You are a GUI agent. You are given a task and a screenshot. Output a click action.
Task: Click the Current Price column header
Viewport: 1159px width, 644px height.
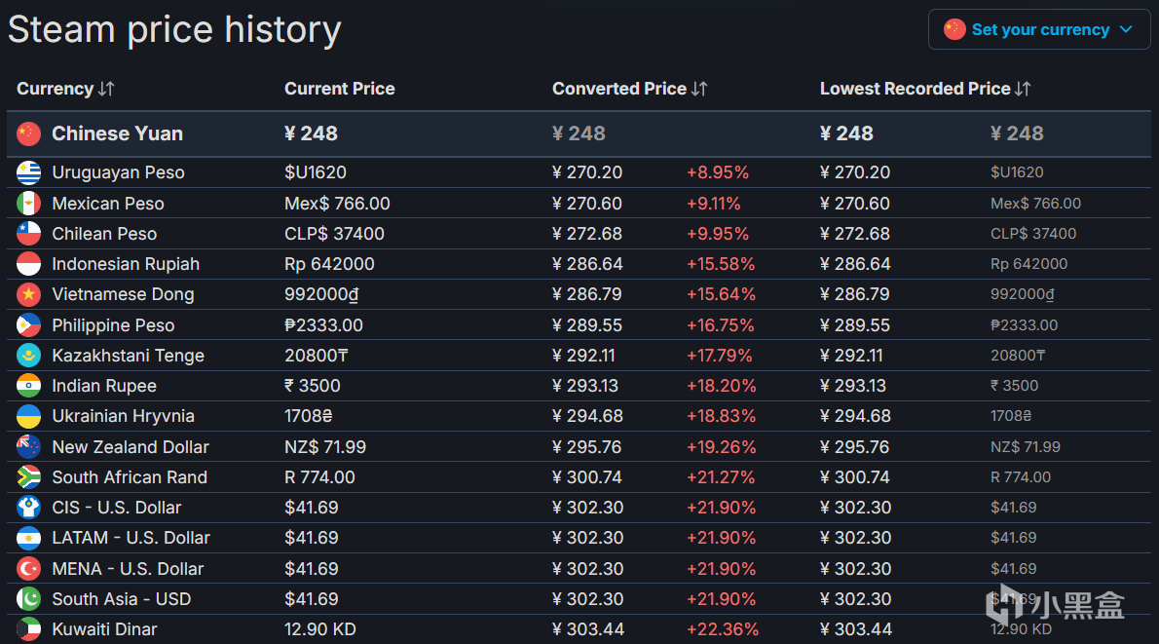339,89
